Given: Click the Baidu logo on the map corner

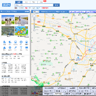Looking at the screenshot, I should pyautogui.click(x=35, y=93).
